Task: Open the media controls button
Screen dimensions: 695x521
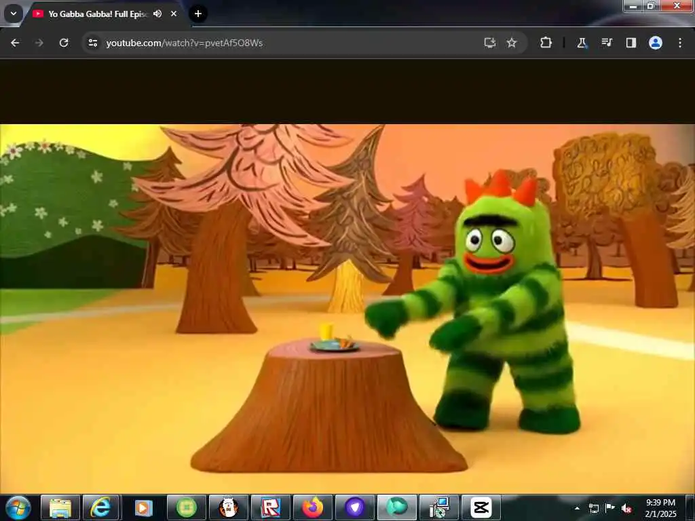Action: coord(606,43)
